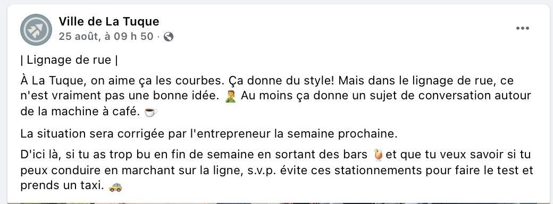The height and width of the screenshot is (204, 553).
Task: Click the coffee cup emoji
Action: point(151,112)
